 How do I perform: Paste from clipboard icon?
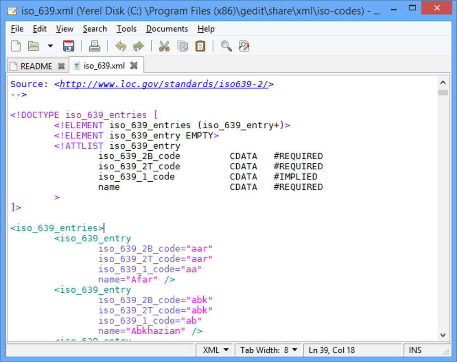(x=200, y=46)
